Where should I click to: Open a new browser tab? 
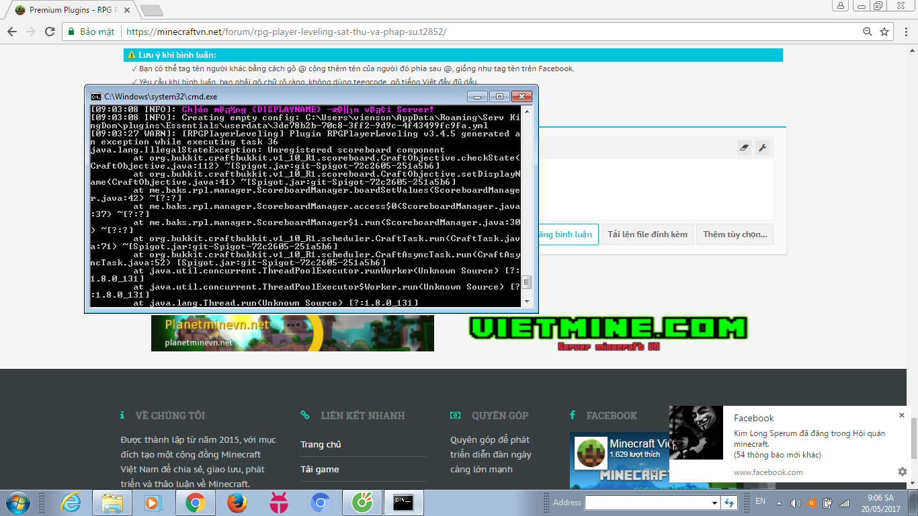[152, 10]
